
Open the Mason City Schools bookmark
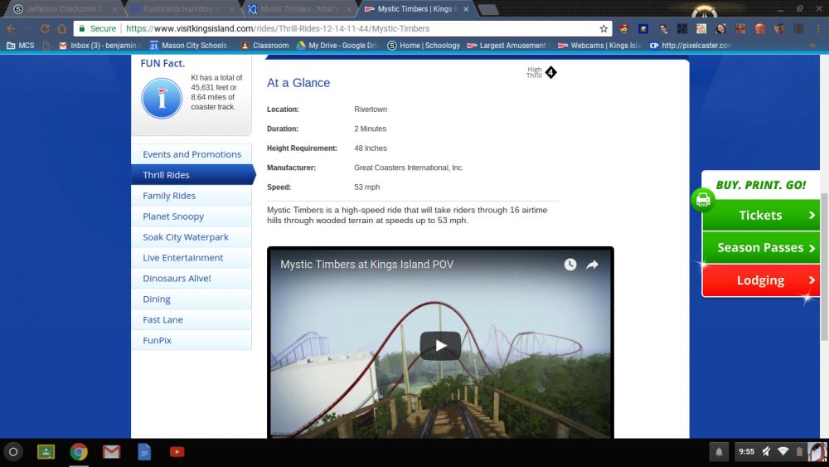pos(189,46)
